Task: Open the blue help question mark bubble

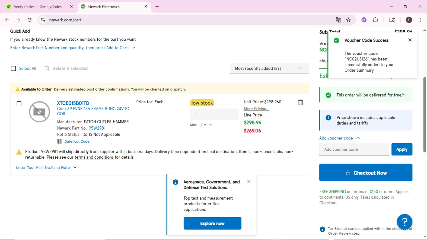Action: (404, 222)
